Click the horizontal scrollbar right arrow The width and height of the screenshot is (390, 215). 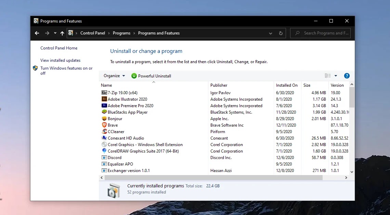[346, 177]
